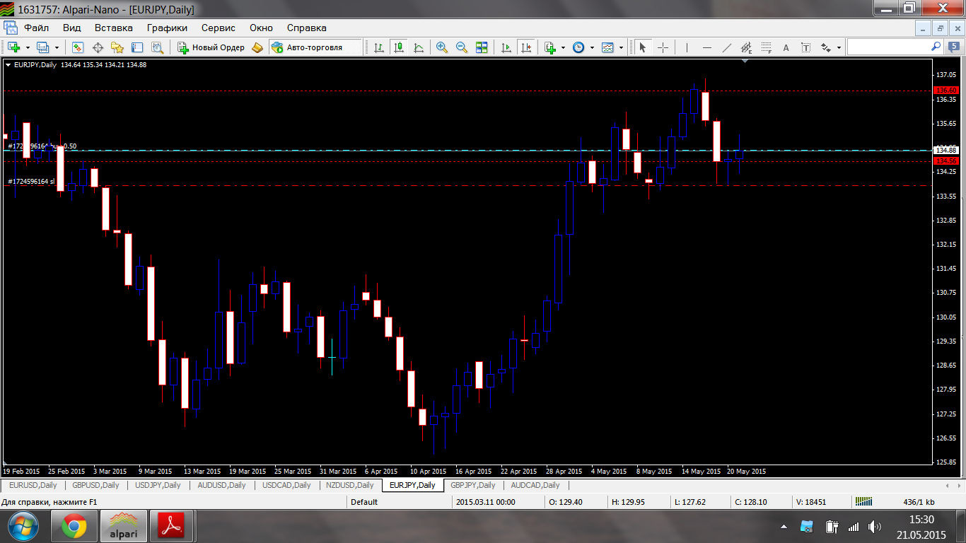The height and width of the screenshot is (543, 966).
Task: Select the equidistant channel tool
Action: pos(746,47)
